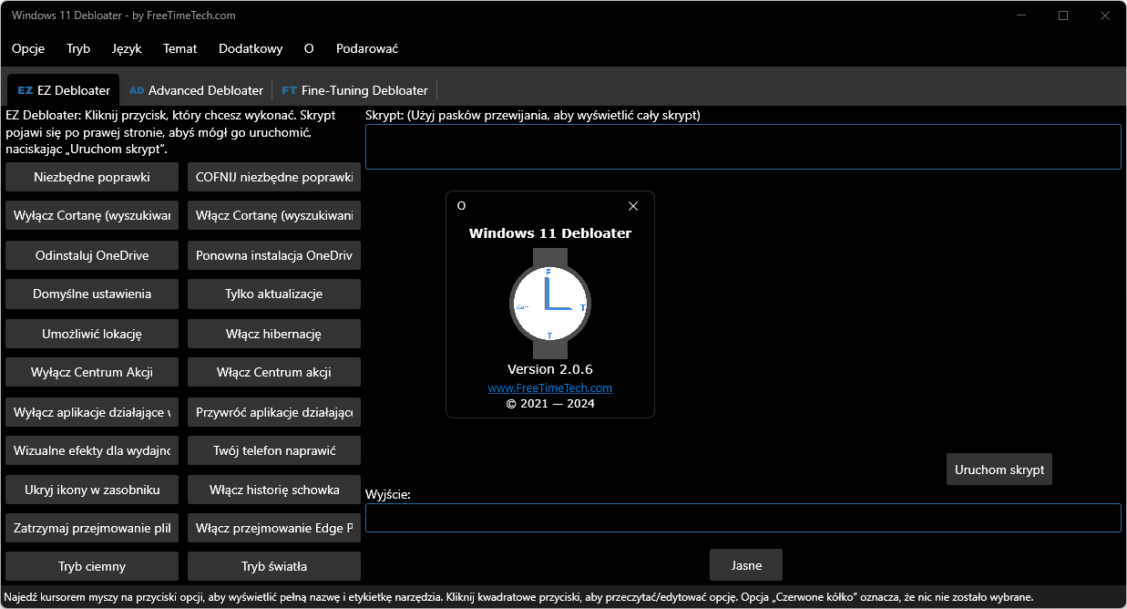Activate Tryb ciemny button
The image size is (1127, 609).
click(92, 566)
